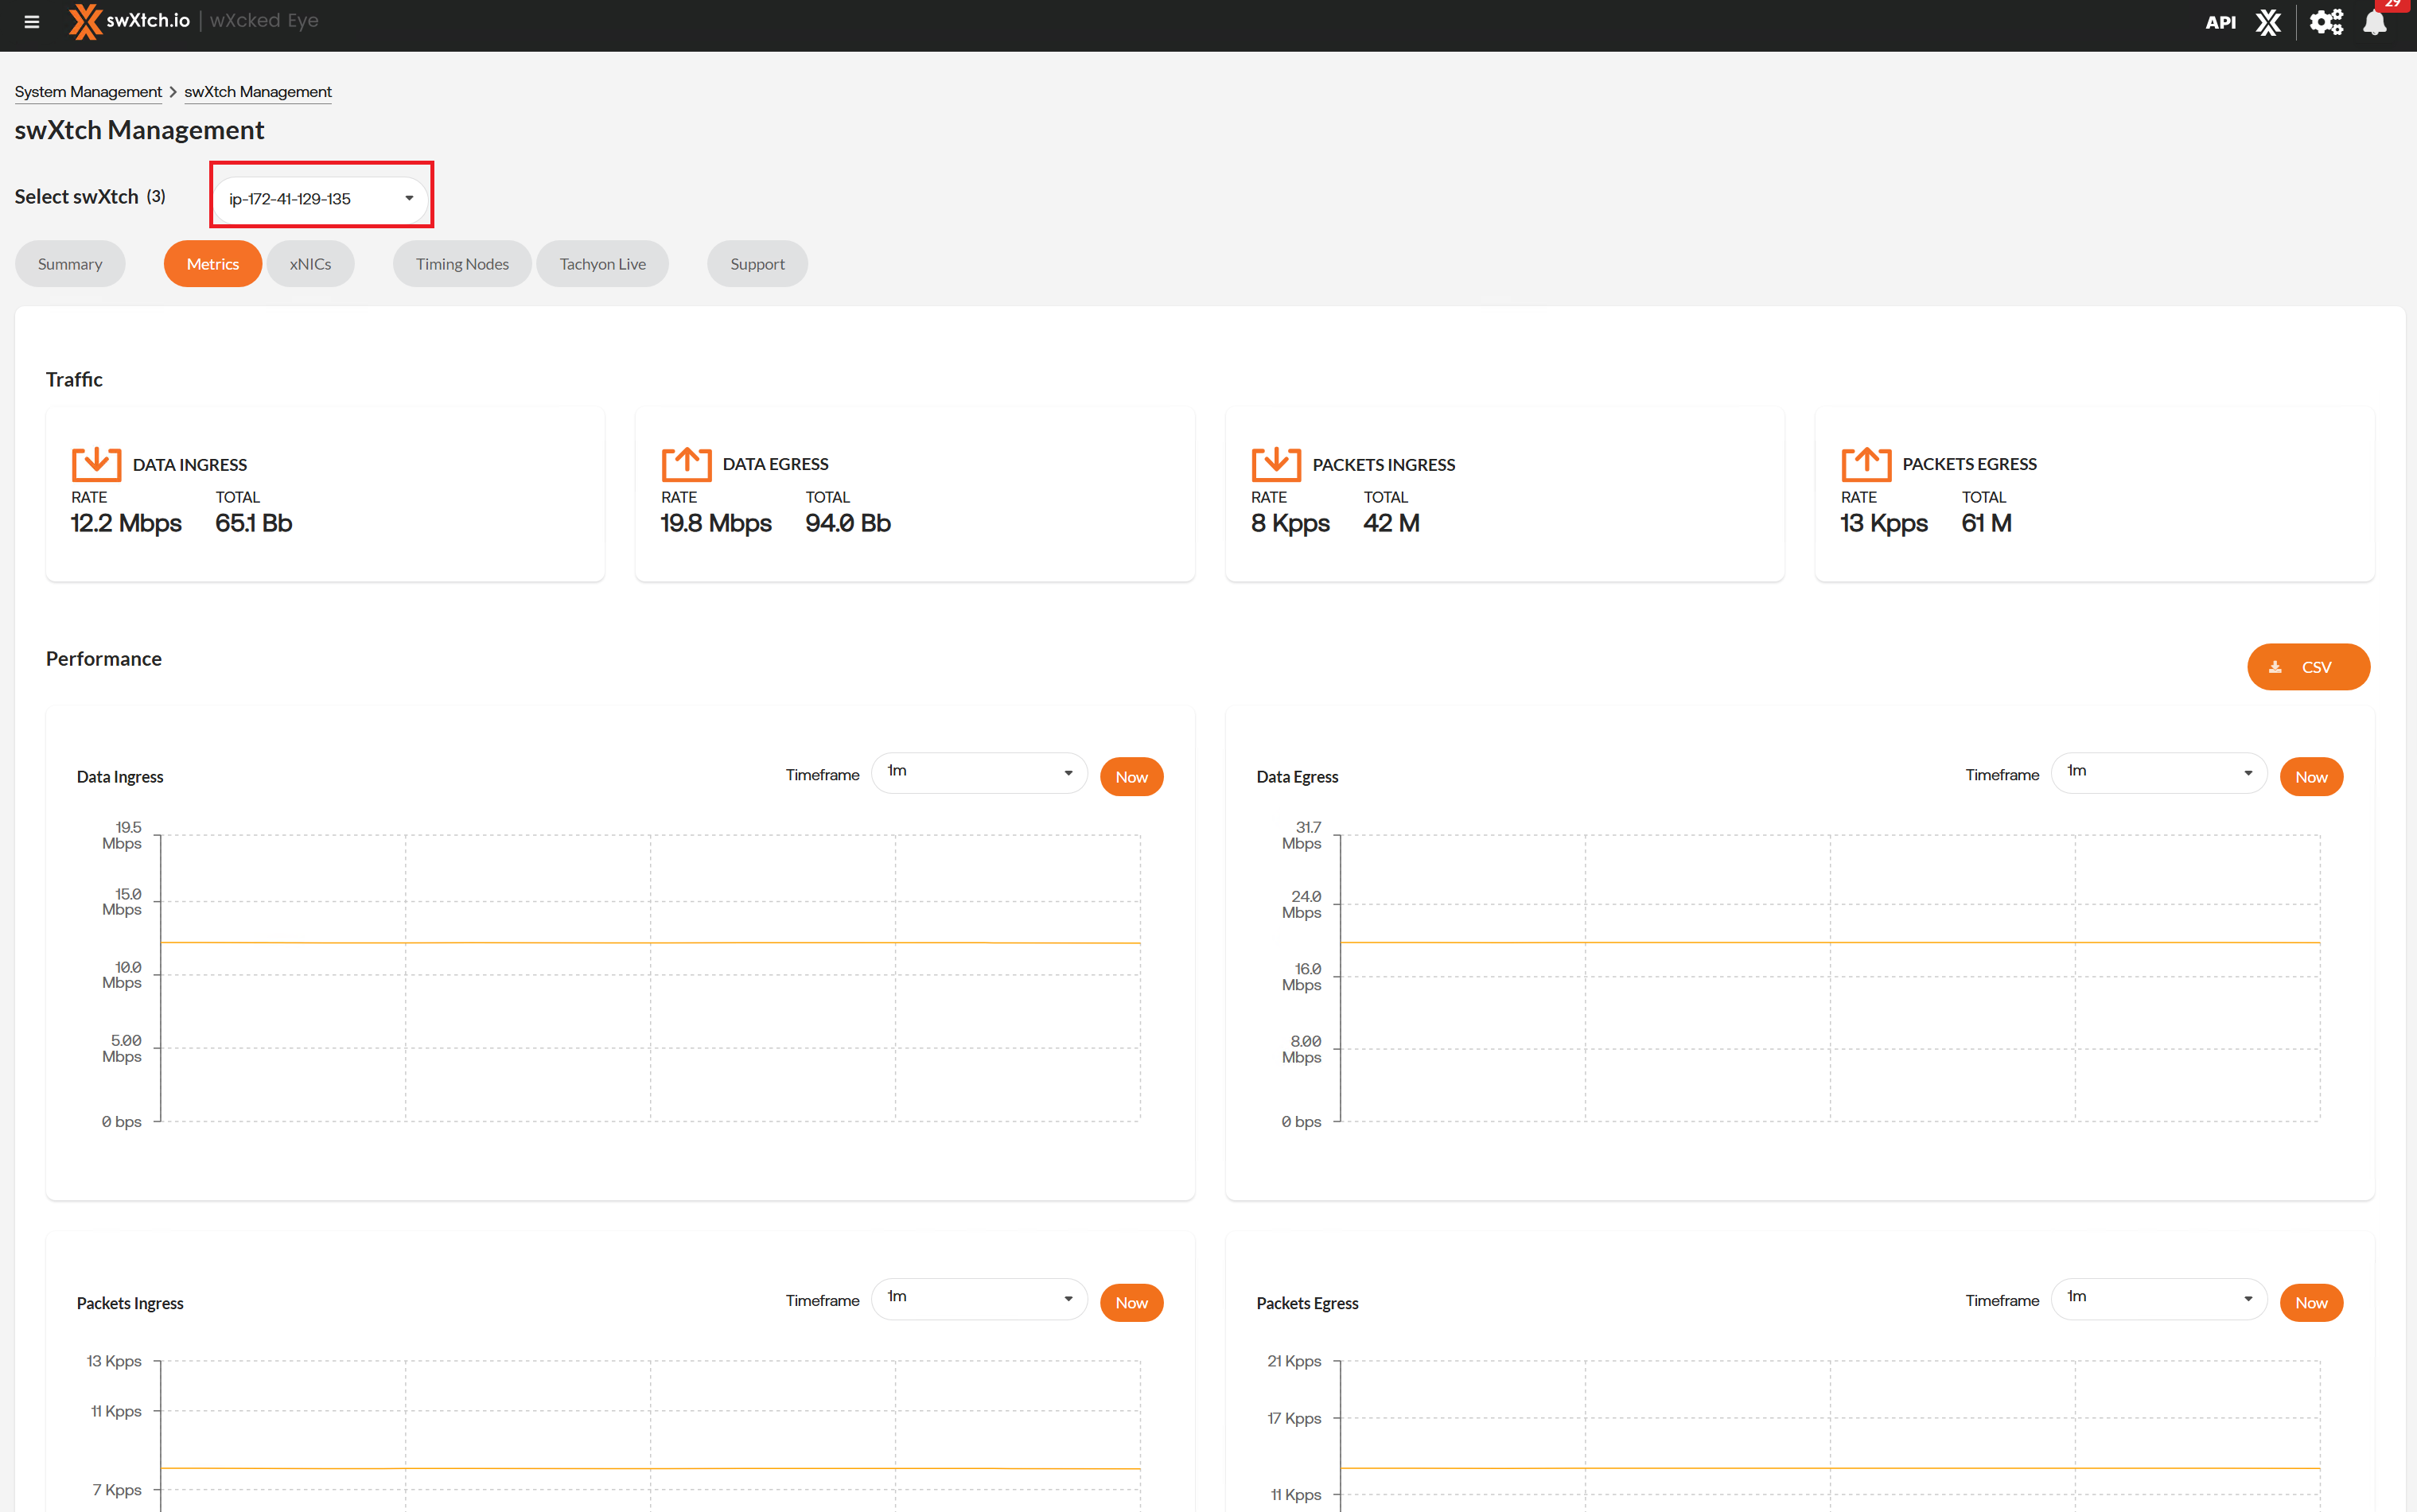The width and height of the screenshot is (2417, 1512).
Task: Open the Tachyon Live tab
Action: [602, 264]
